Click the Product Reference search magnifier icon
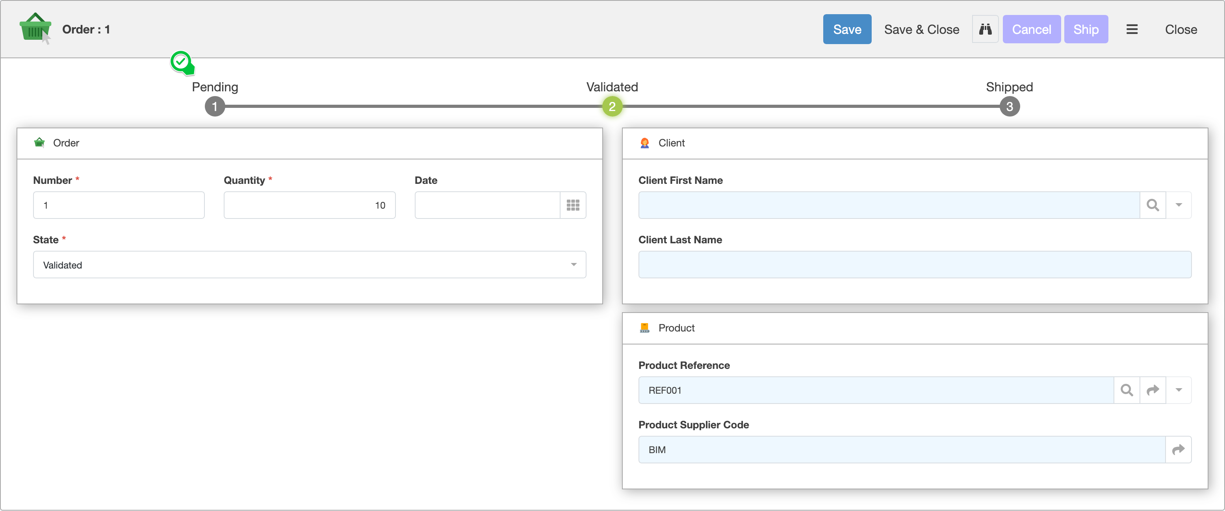The image size is (1225, 511). (x=1126, y=390)
